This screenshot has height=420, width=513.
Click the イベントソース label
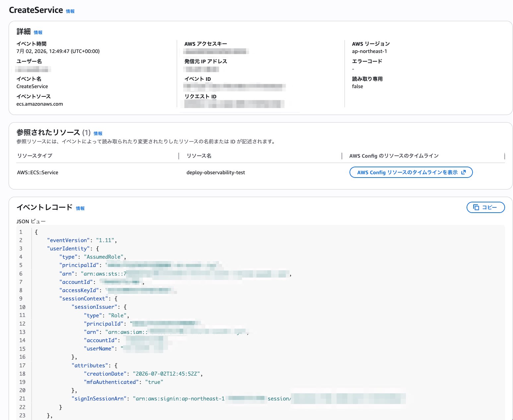[x=33, y=97]
